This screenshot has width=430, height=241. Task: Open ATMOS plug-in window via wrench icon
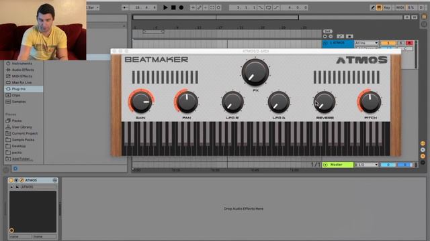[x=21, y=180]
